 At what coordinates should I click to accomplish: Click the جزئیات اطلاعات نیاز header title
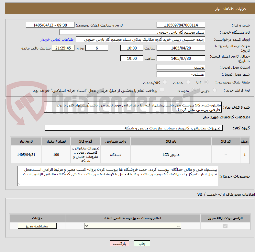[x=231, y=9]
